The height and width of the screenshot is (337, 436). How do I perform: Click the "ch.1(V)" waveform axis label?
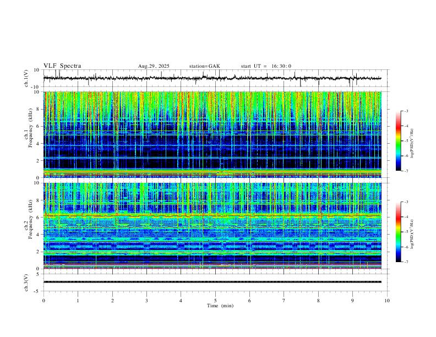26,78
